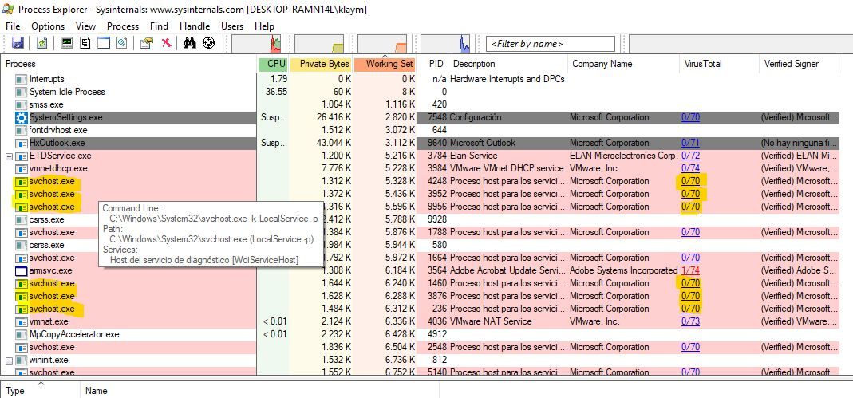The width and height of the screenshot is (853, 398).
Task: Sort by the Process column header
Action: coord(129,64)
